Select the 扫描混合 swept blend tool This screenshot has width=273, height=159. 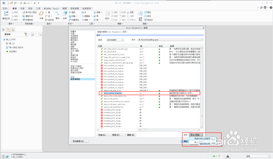click(x=74, y=20)
